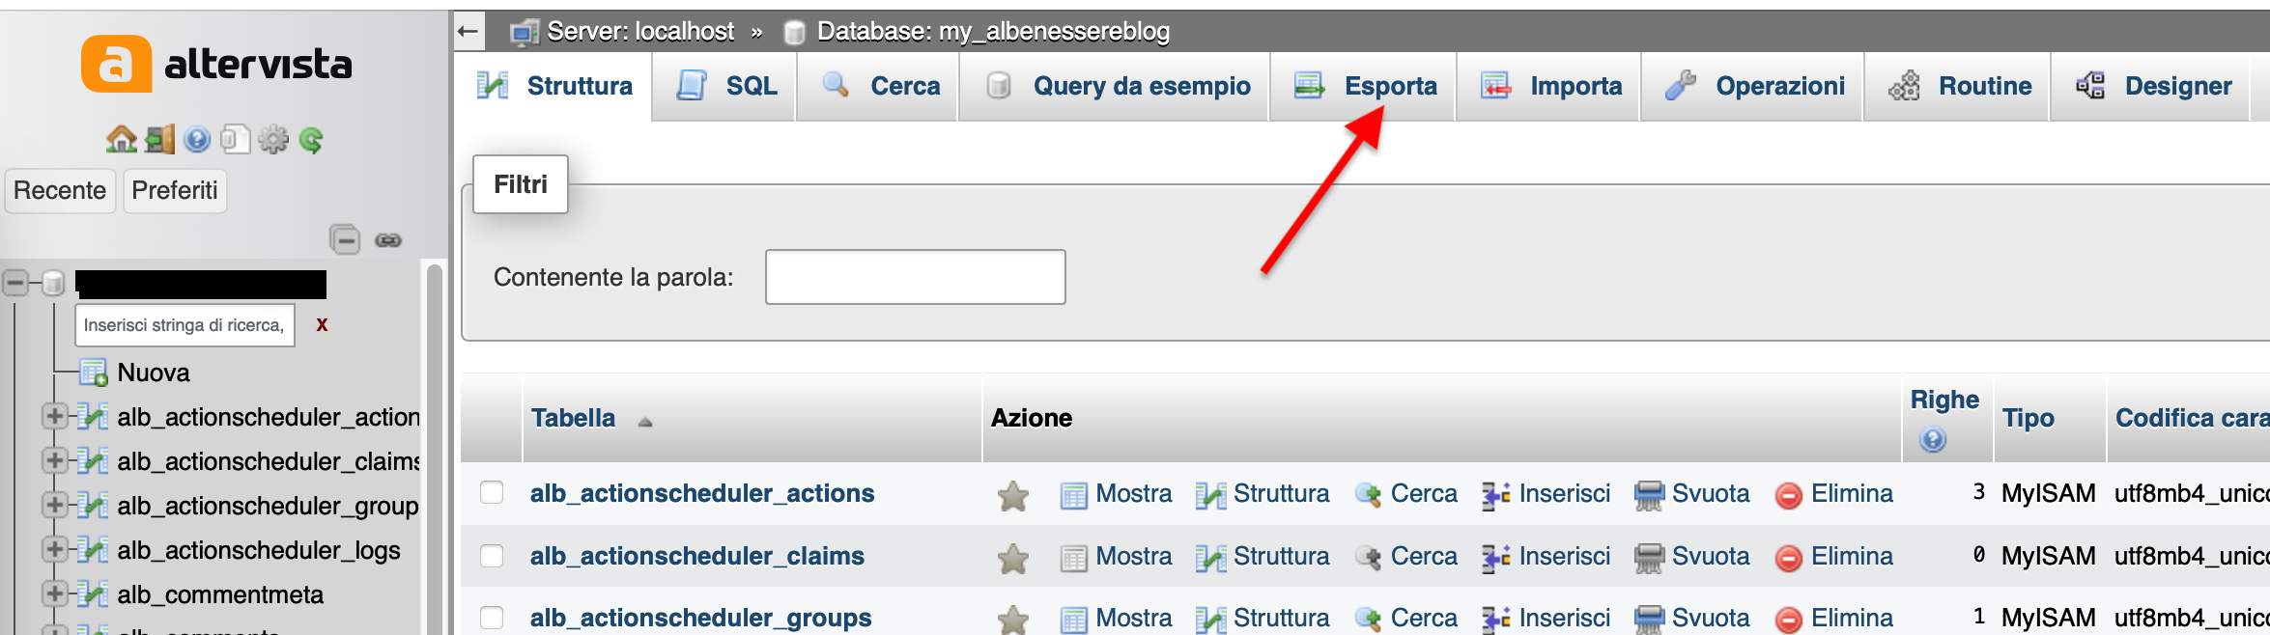Click the Contenente la parola filter field
The width and height of the screenshot is (2270, 635).
coord(916,277)
